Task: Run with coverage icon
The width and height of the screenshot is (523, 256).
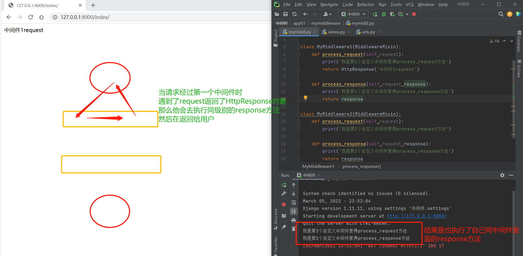Action: pos(392,14)
